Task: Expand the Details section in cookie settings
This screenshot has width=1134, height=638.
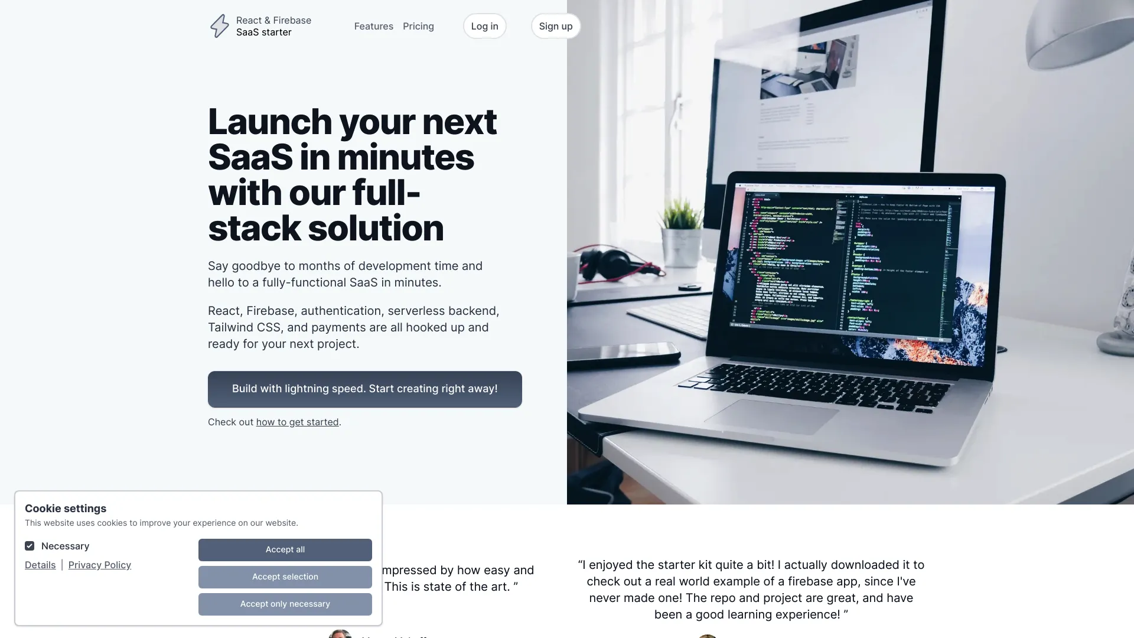Action: (40, 565)
